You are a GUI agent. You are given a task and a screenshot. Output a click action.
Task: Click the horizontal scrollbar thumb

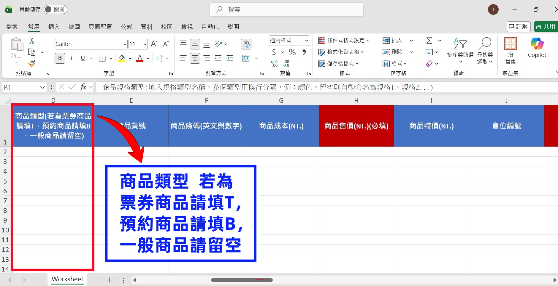tap(242, 280)
